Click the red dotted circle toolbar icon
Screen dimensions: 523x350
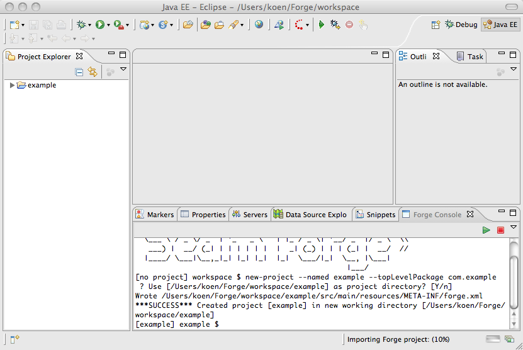pos(299,25)
